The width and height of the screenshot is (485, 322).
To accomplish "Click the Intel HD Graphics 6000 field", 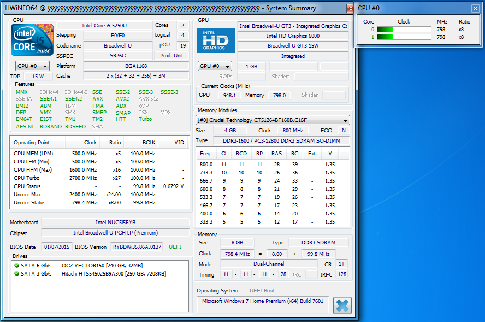I will click(x=293, y=36).
